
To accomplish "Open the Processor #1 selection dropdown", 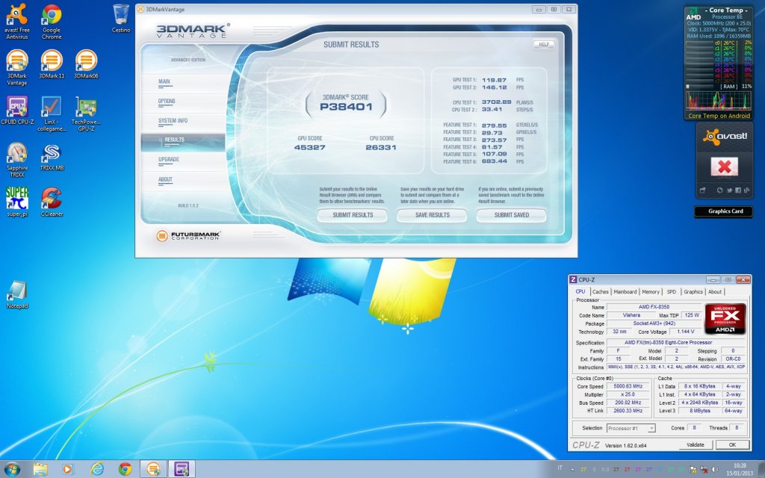I will [631, 428].
